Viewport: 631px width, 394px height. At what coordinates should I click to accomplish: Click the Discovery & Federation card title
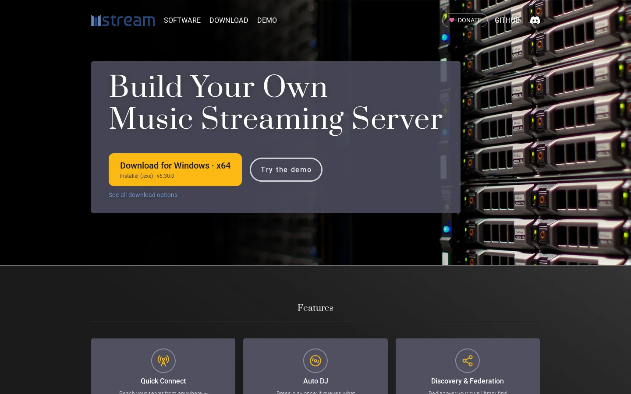click(468, 381)
